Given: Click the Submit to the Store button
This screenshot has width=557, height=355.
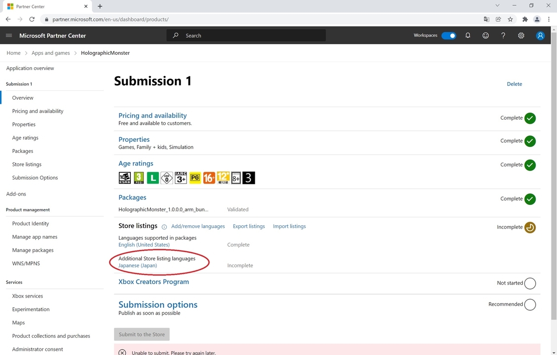Looking at the screenshot, I should 142,334.
